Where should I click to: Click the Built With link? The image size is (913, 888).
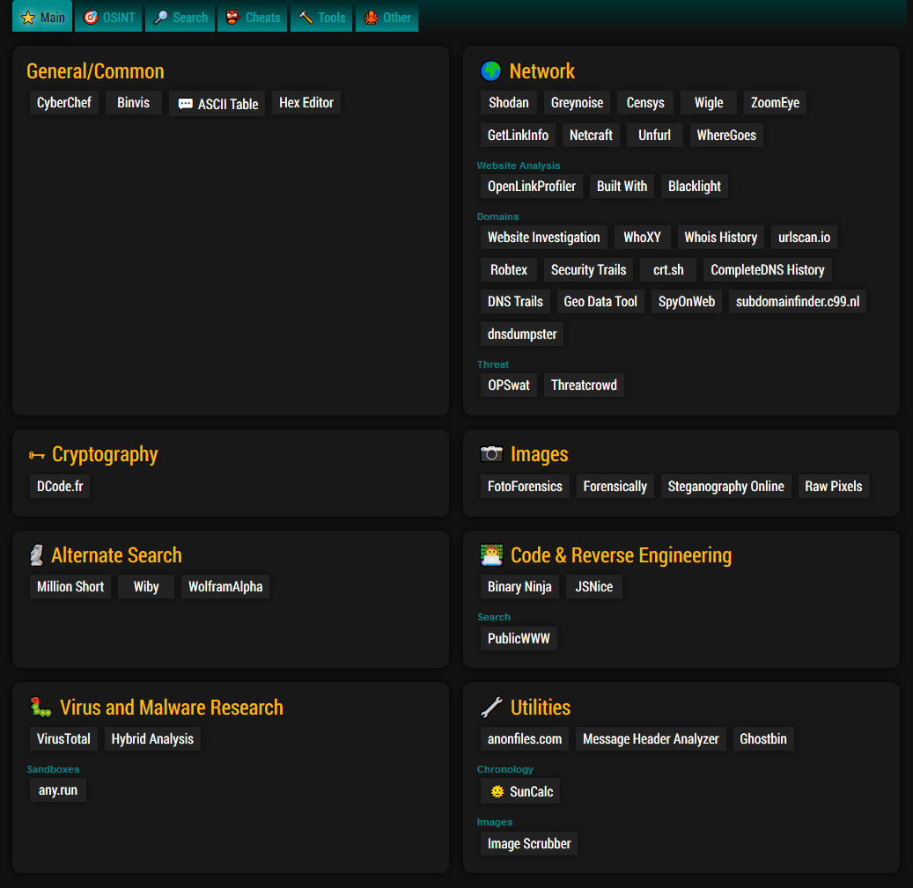pos(622,187)
